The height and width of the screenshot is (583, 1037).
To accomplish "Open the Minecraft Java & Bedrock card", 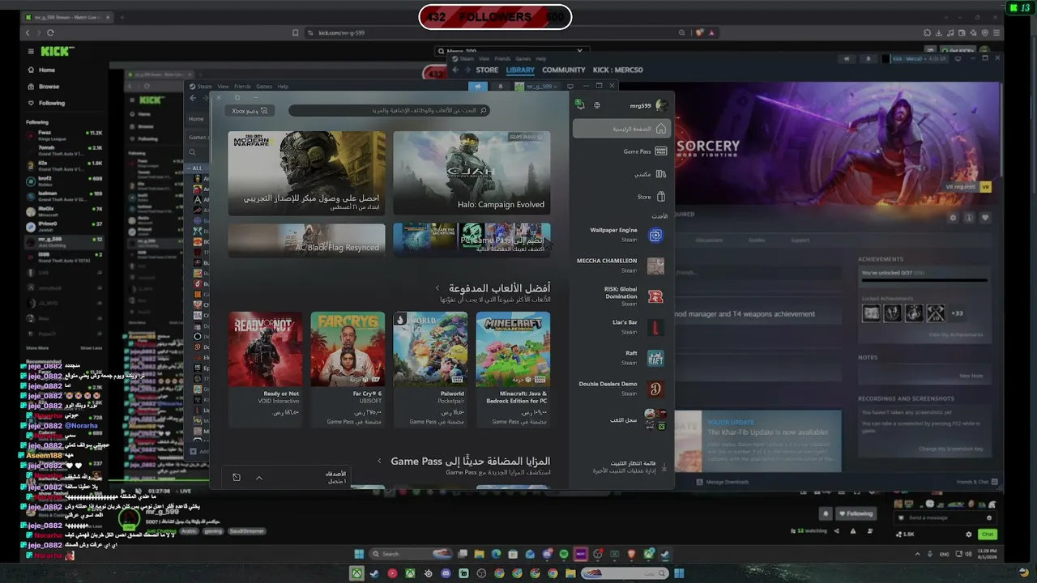I will pyautogui.click(x=513, y=368).
